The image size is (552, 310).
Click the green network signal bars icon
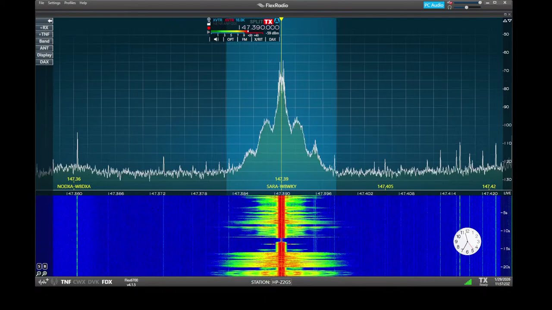[x=468, y=282]
